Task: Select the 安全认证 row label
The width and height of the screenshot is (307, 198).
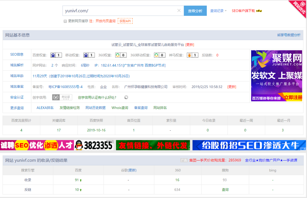Action: coord(17,97)
